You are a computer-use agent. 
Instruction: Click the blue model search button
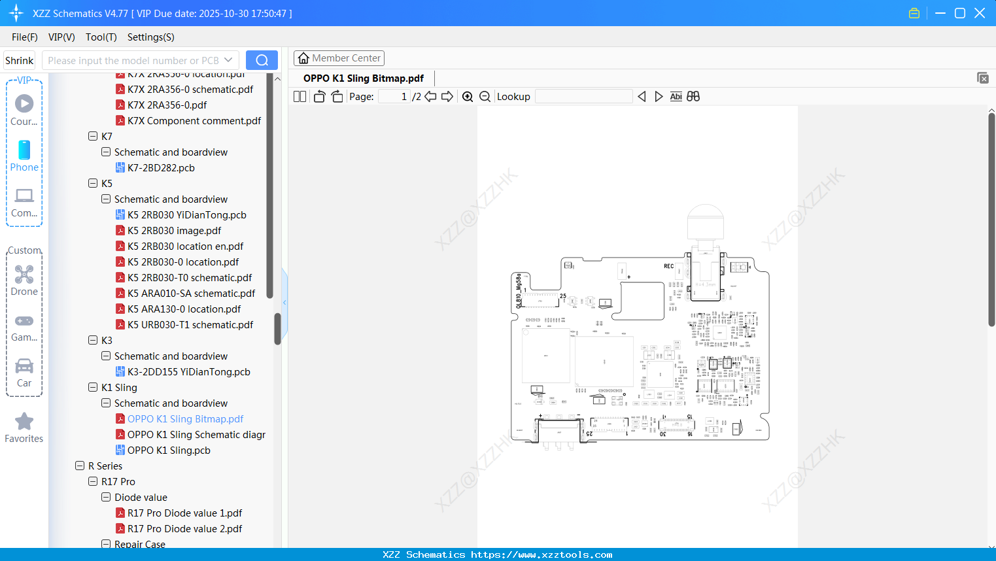click(262, 60)
